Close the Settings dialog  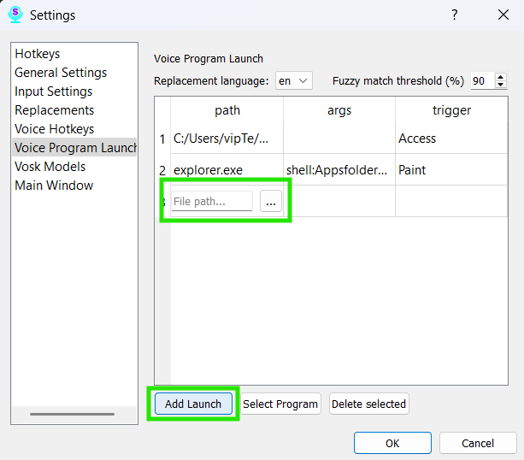503,15
